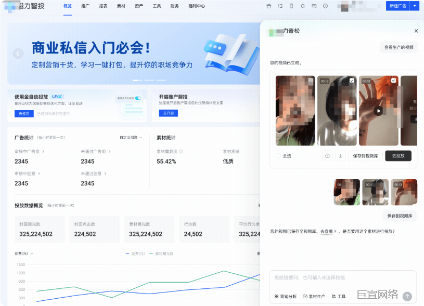Click 保存到视频库 beside the download icon

365,156
